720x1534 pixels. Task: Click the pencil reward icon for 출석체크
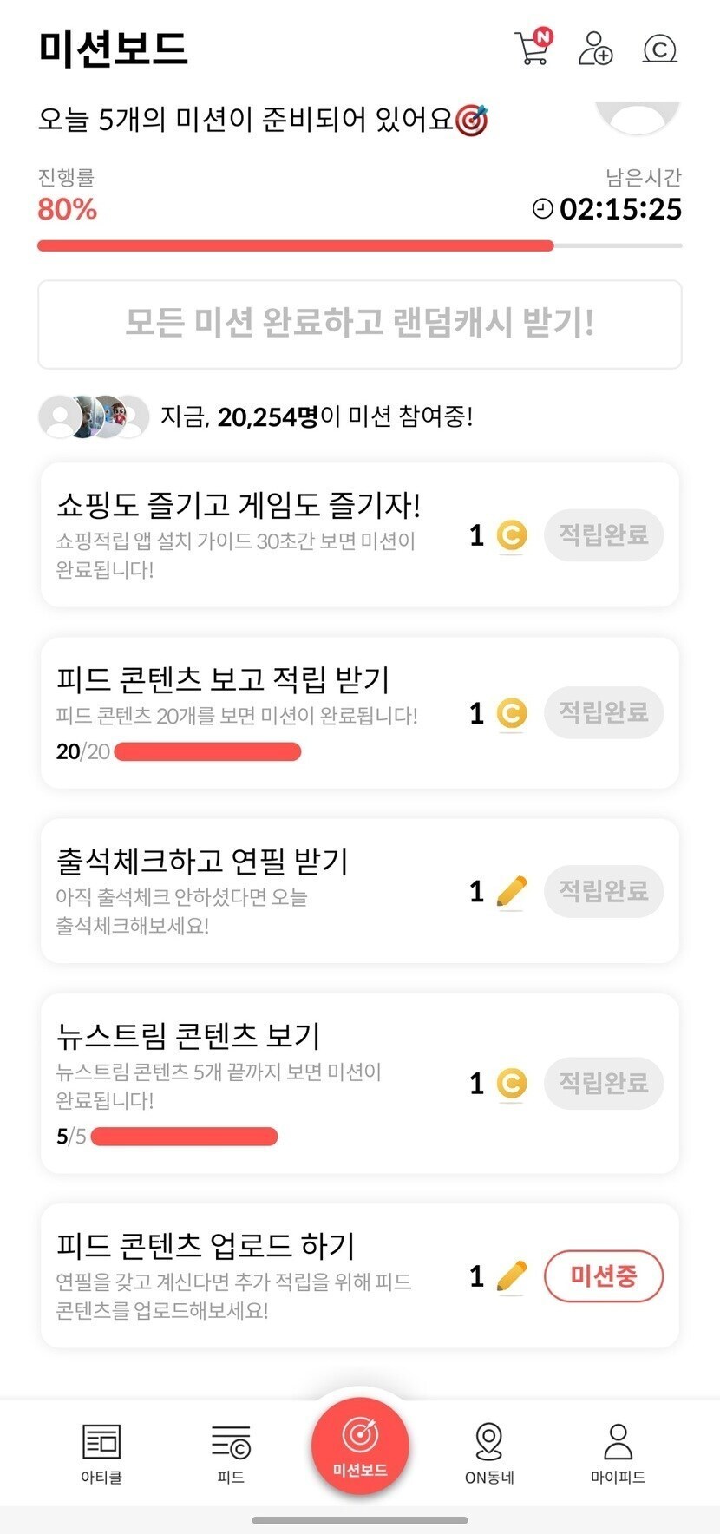click(512, 891)
